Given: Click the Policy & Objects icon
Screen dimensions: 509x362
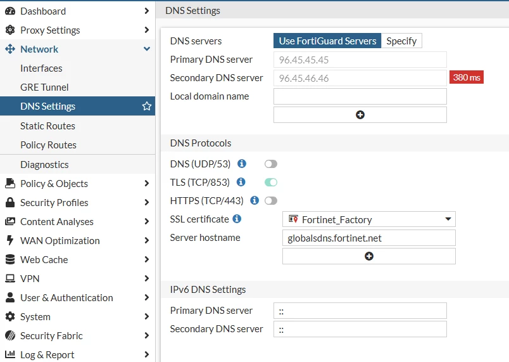Looking at the screenshot, I should [x=10, y=183].
